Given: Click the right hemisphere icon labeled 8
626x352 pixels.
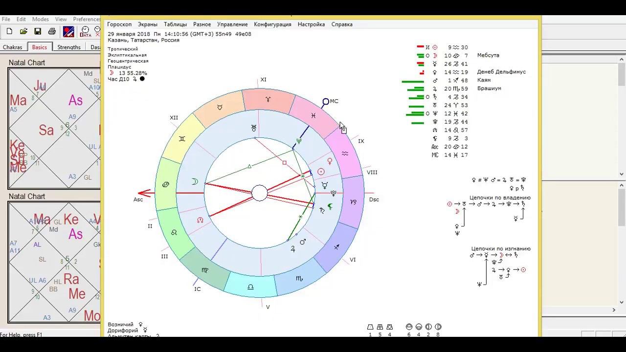Looking at the screenshot, I should coord(438,327).
